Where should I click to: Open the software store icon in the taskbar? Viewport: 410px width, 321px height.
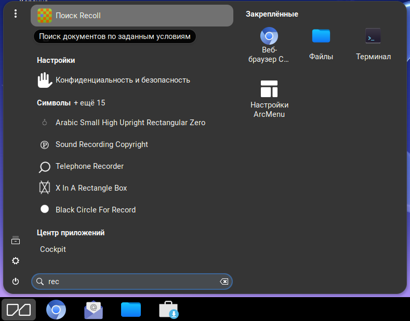[168, 310]
